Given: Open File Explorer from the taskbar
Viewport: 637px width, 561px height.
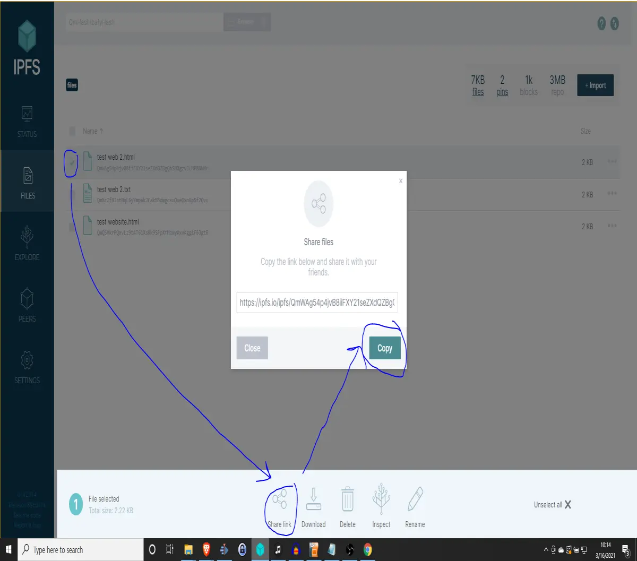Looking at the screenshot, I should 188,550.
